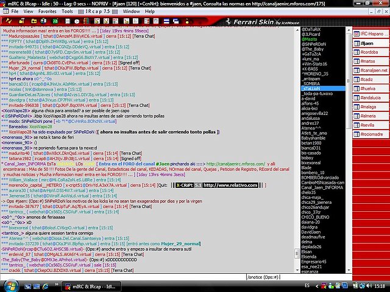Switch to the IRC-Hispano status window
390x292 pixels.
click(x=371, y=34)
